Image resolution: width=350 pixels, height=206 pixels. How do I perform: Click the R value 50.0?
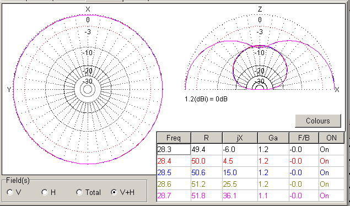tap(207, 161)
